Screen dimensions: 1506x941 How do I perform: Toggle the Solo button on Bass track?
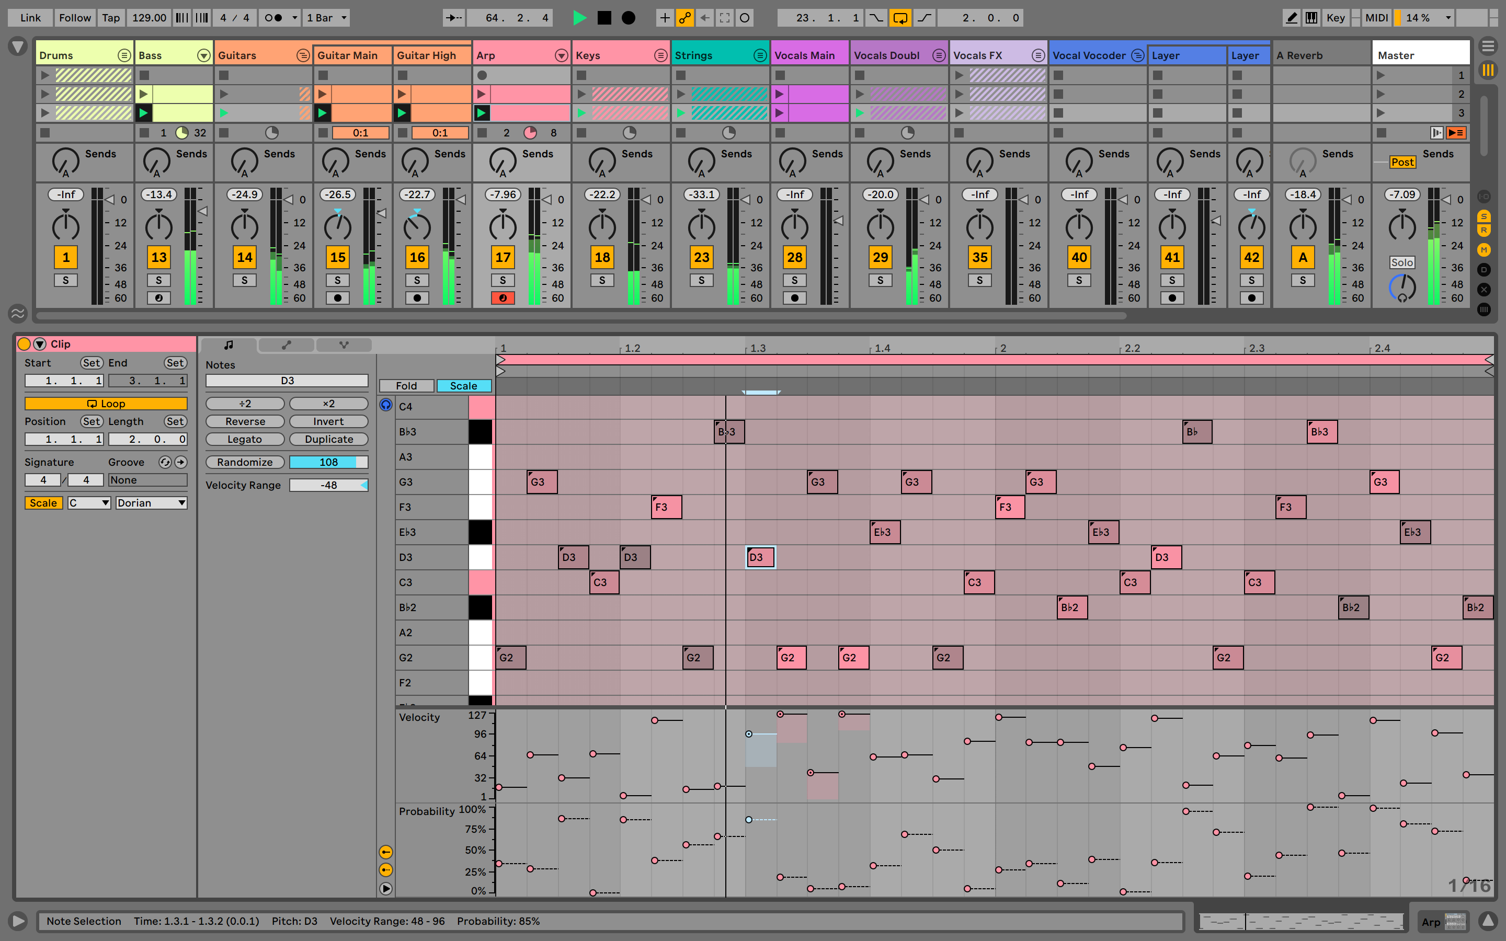(x=158, y=280)
